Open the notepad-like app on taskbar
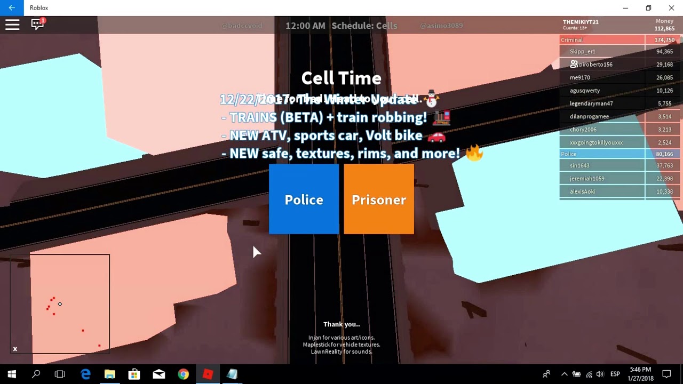The image size is (683, 384). pyautogui.click(x=232, y=374)
